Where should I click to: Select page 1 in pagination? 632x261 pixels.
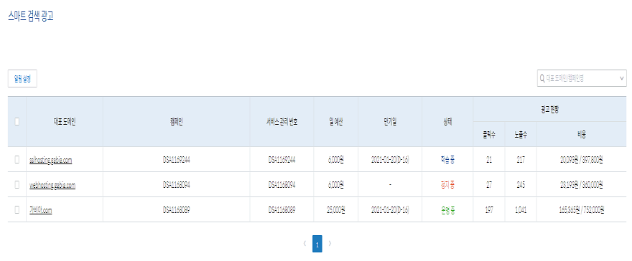[317, 244]
